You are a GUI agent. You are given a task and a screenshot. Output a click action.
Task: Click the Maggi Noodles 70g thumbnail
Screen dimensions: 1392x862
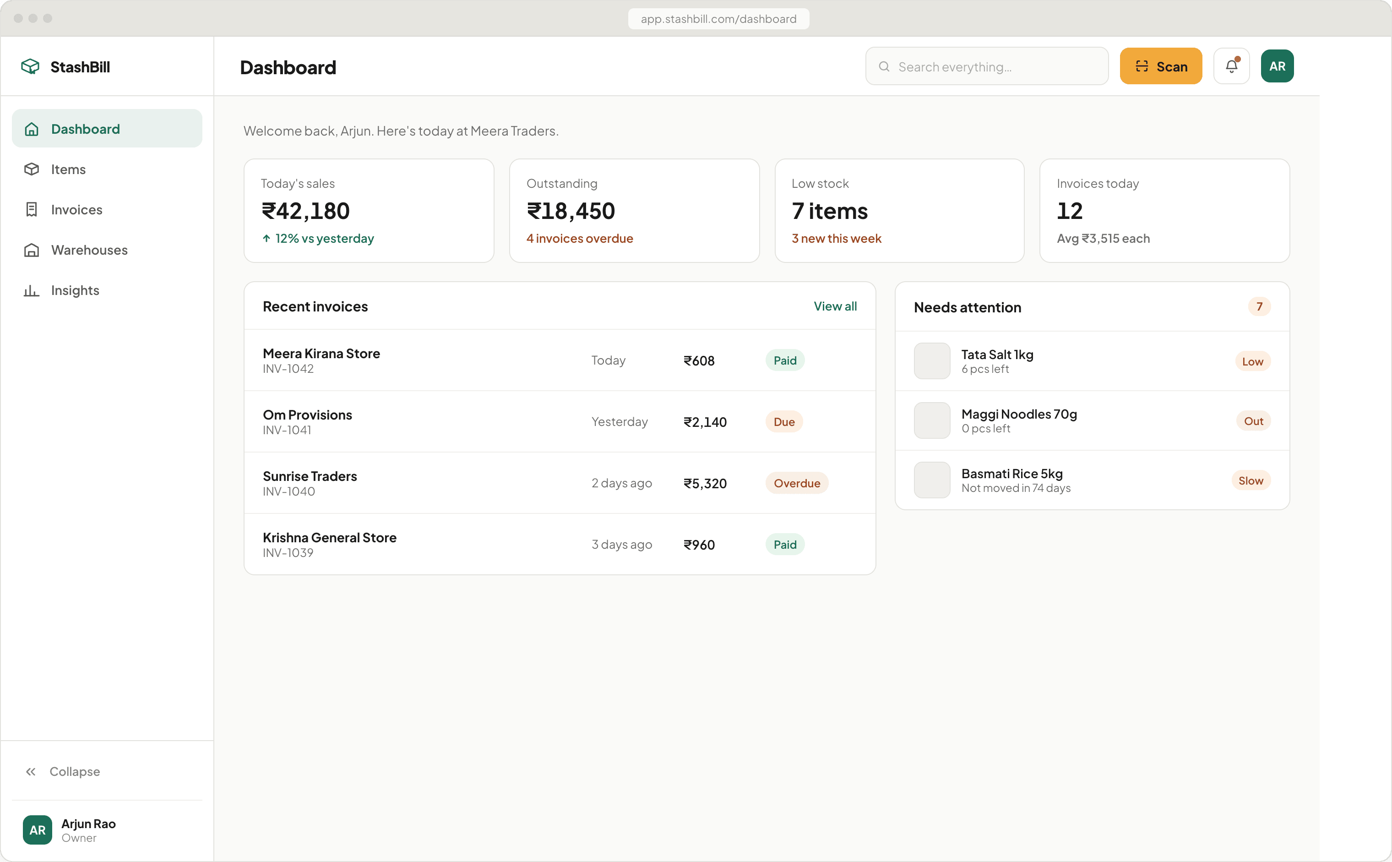tap(932, 421)
